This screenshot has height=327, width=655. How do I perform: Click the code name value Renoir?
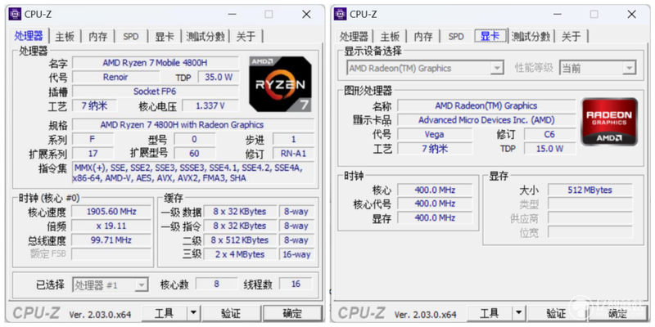click(115, 77)
